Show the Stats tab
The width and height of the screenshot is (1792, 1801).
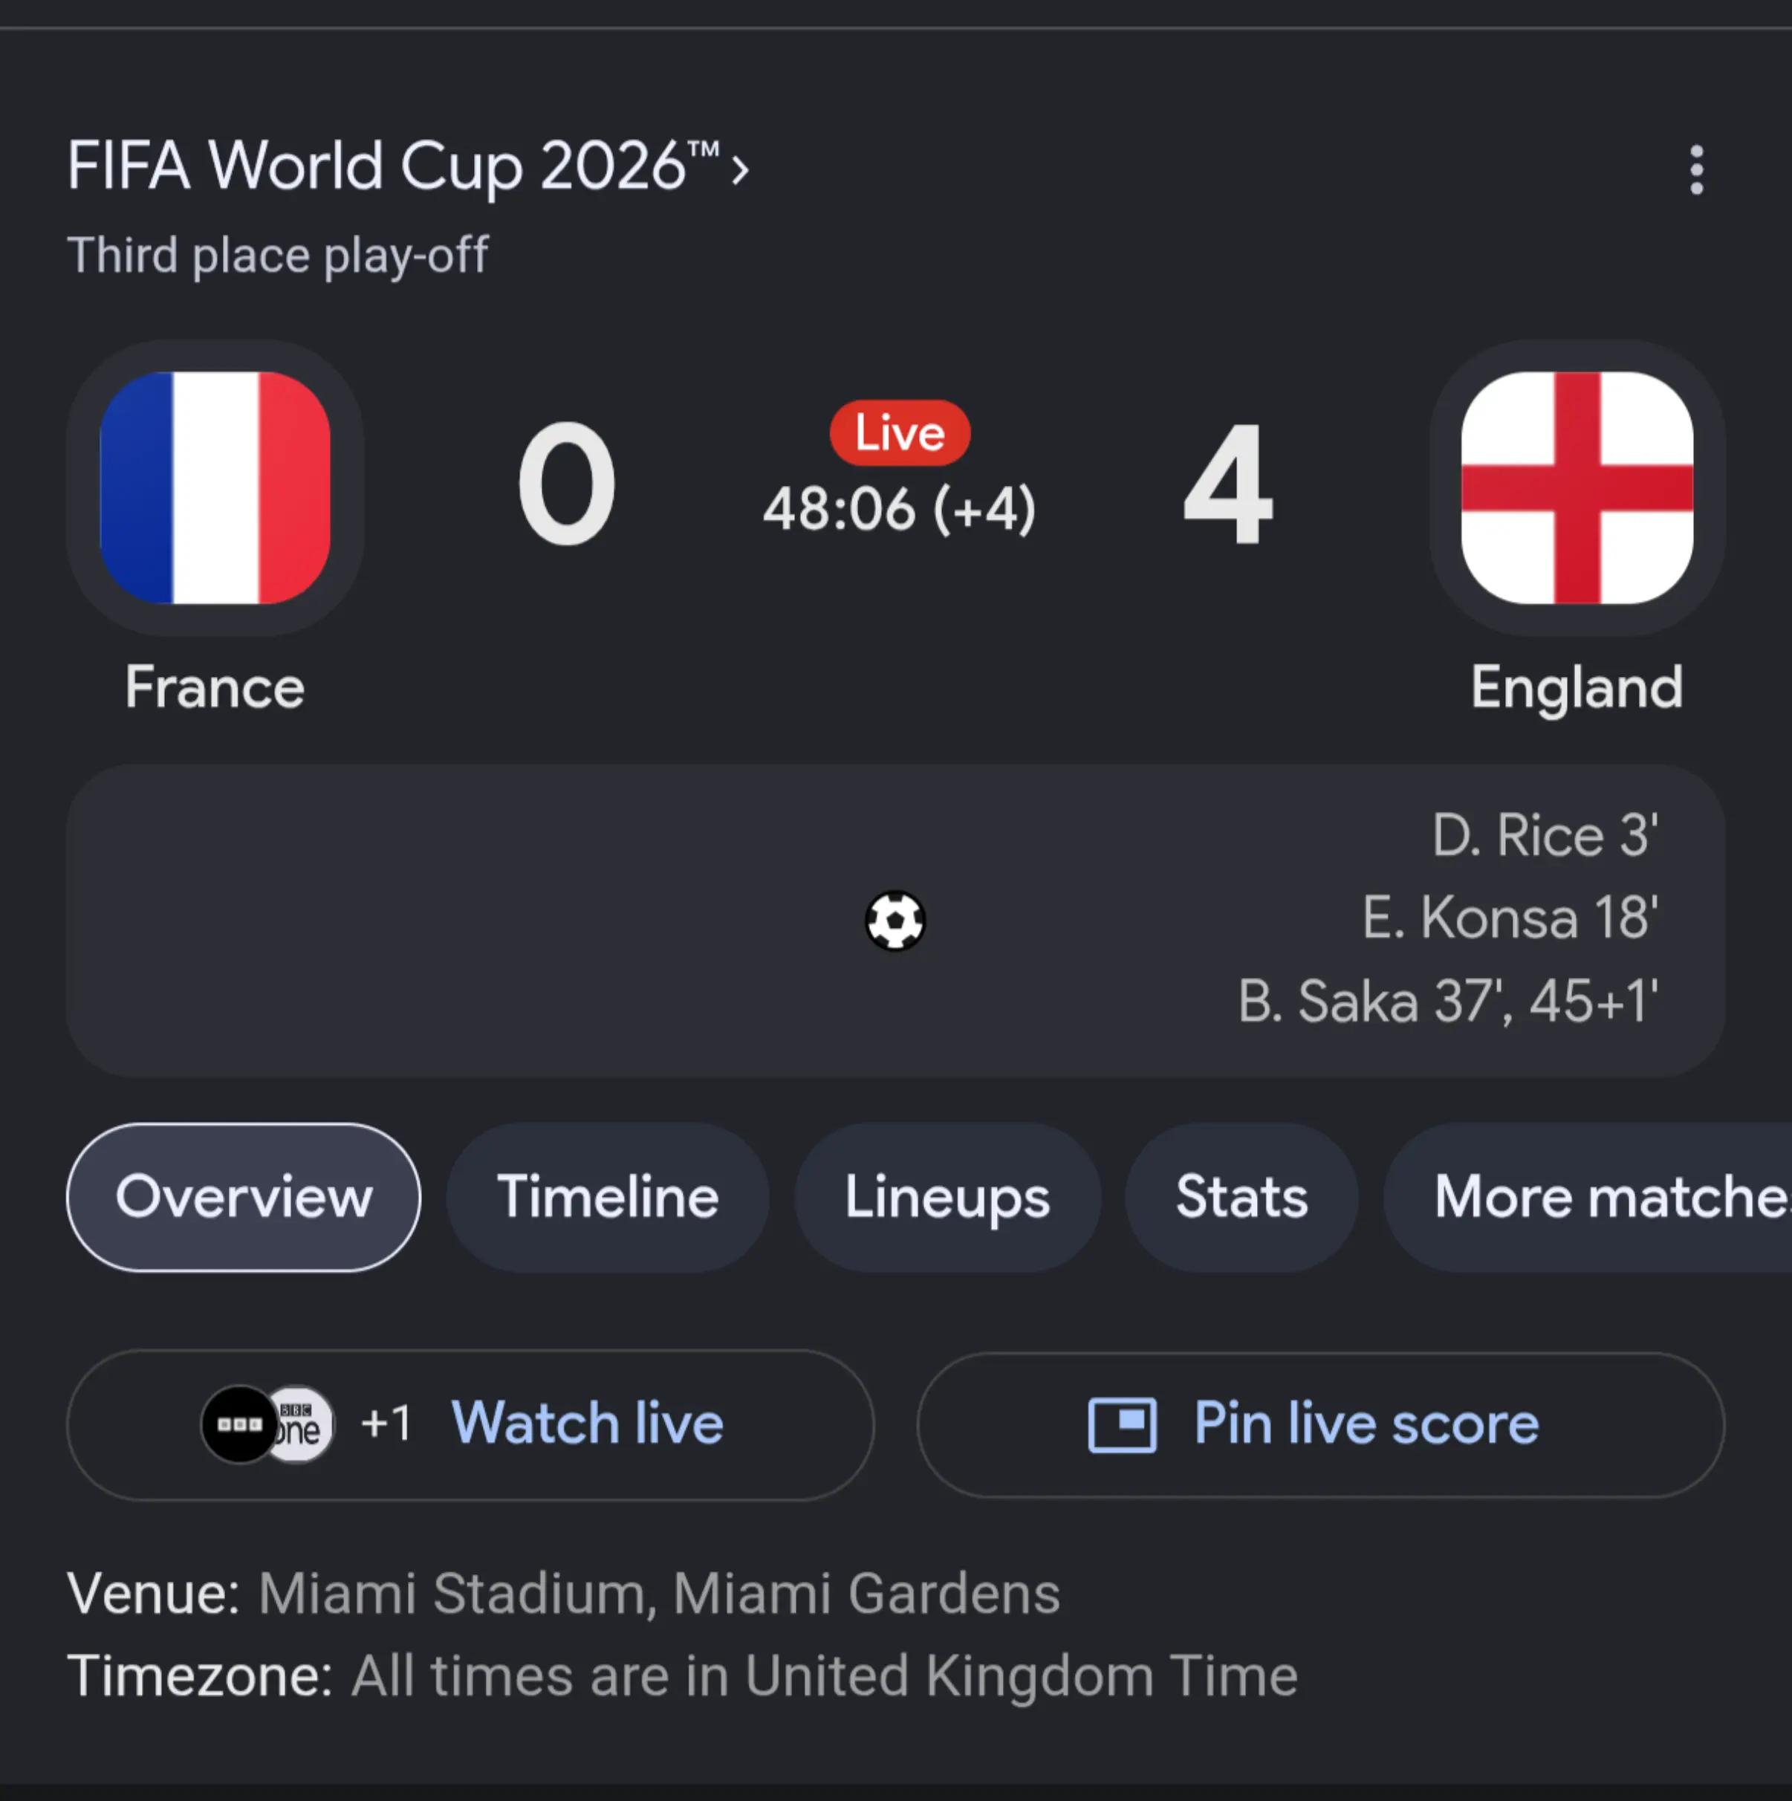pyautogui.click(x=1242, y=1197)
